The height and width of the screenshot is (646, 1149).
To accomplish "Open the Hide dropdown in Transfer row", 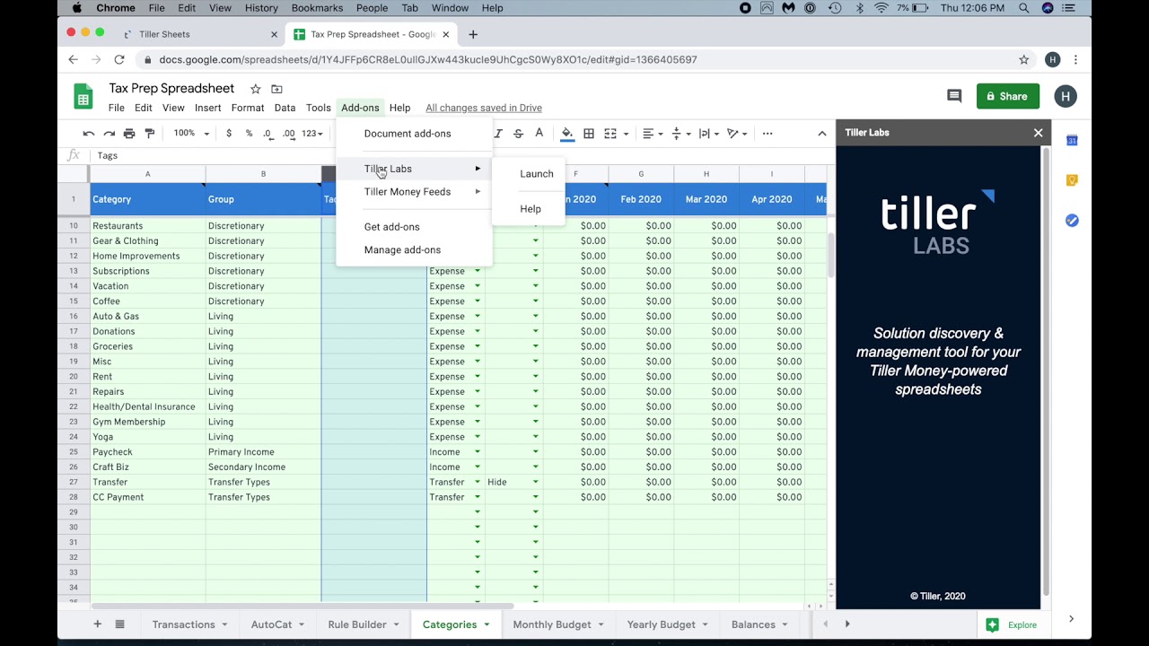I will click(x=536, y=482).
